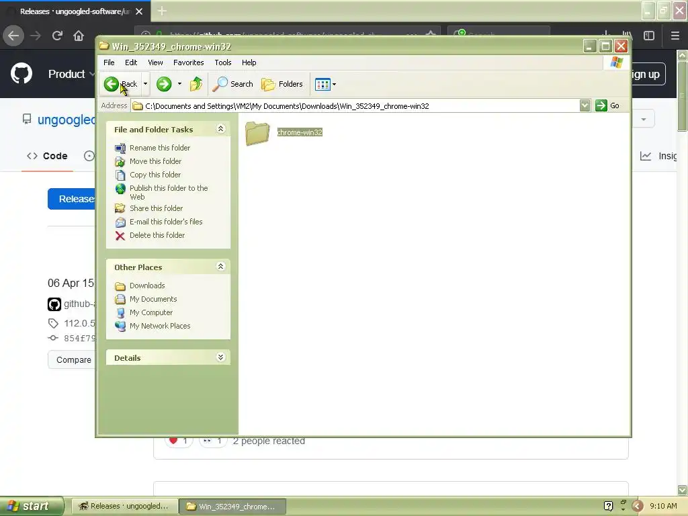Open My Network Places link
Image resolution: width=688 pixels, height=516 pixels.
(x=160, y=326)
